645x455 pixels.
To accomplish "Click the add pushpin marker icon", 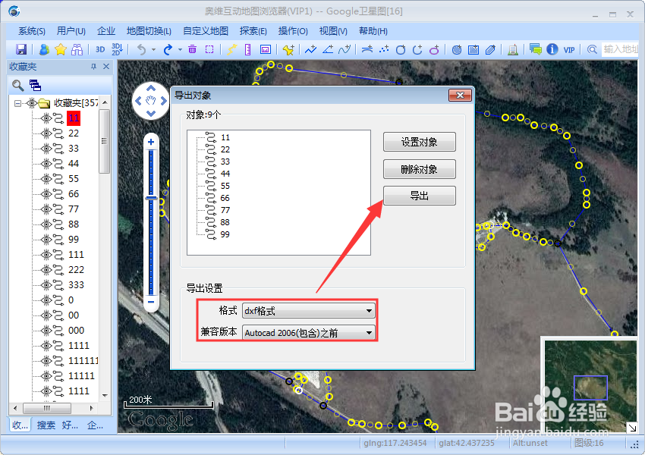I will [288, 50].
